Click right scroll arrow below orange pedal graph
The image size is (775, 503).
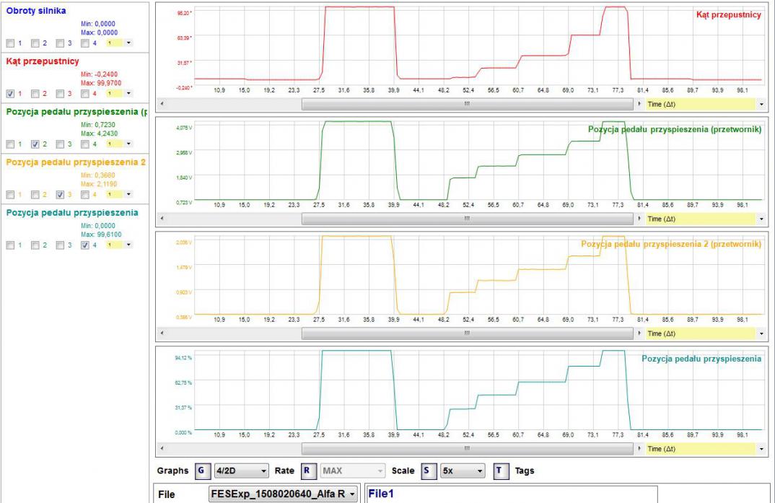click(x=639, y=333)
